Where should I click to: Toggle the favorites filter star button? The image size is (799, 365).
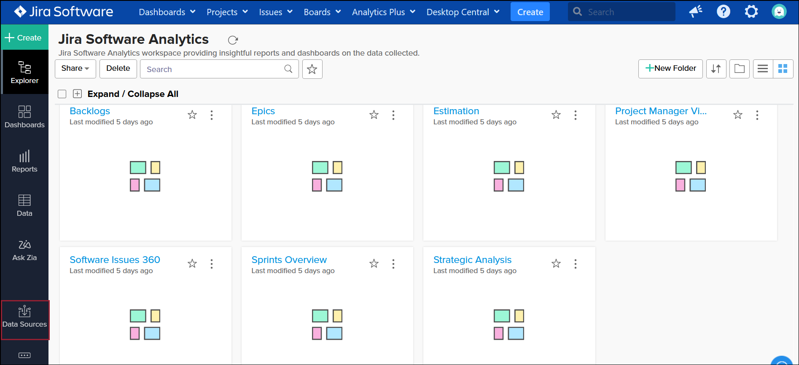click(312, 69)
